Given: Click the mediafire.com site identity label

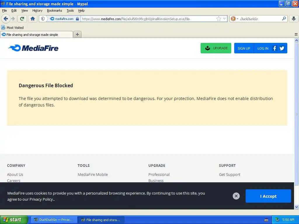Looking at the screenshot, I should coord(64,19).
